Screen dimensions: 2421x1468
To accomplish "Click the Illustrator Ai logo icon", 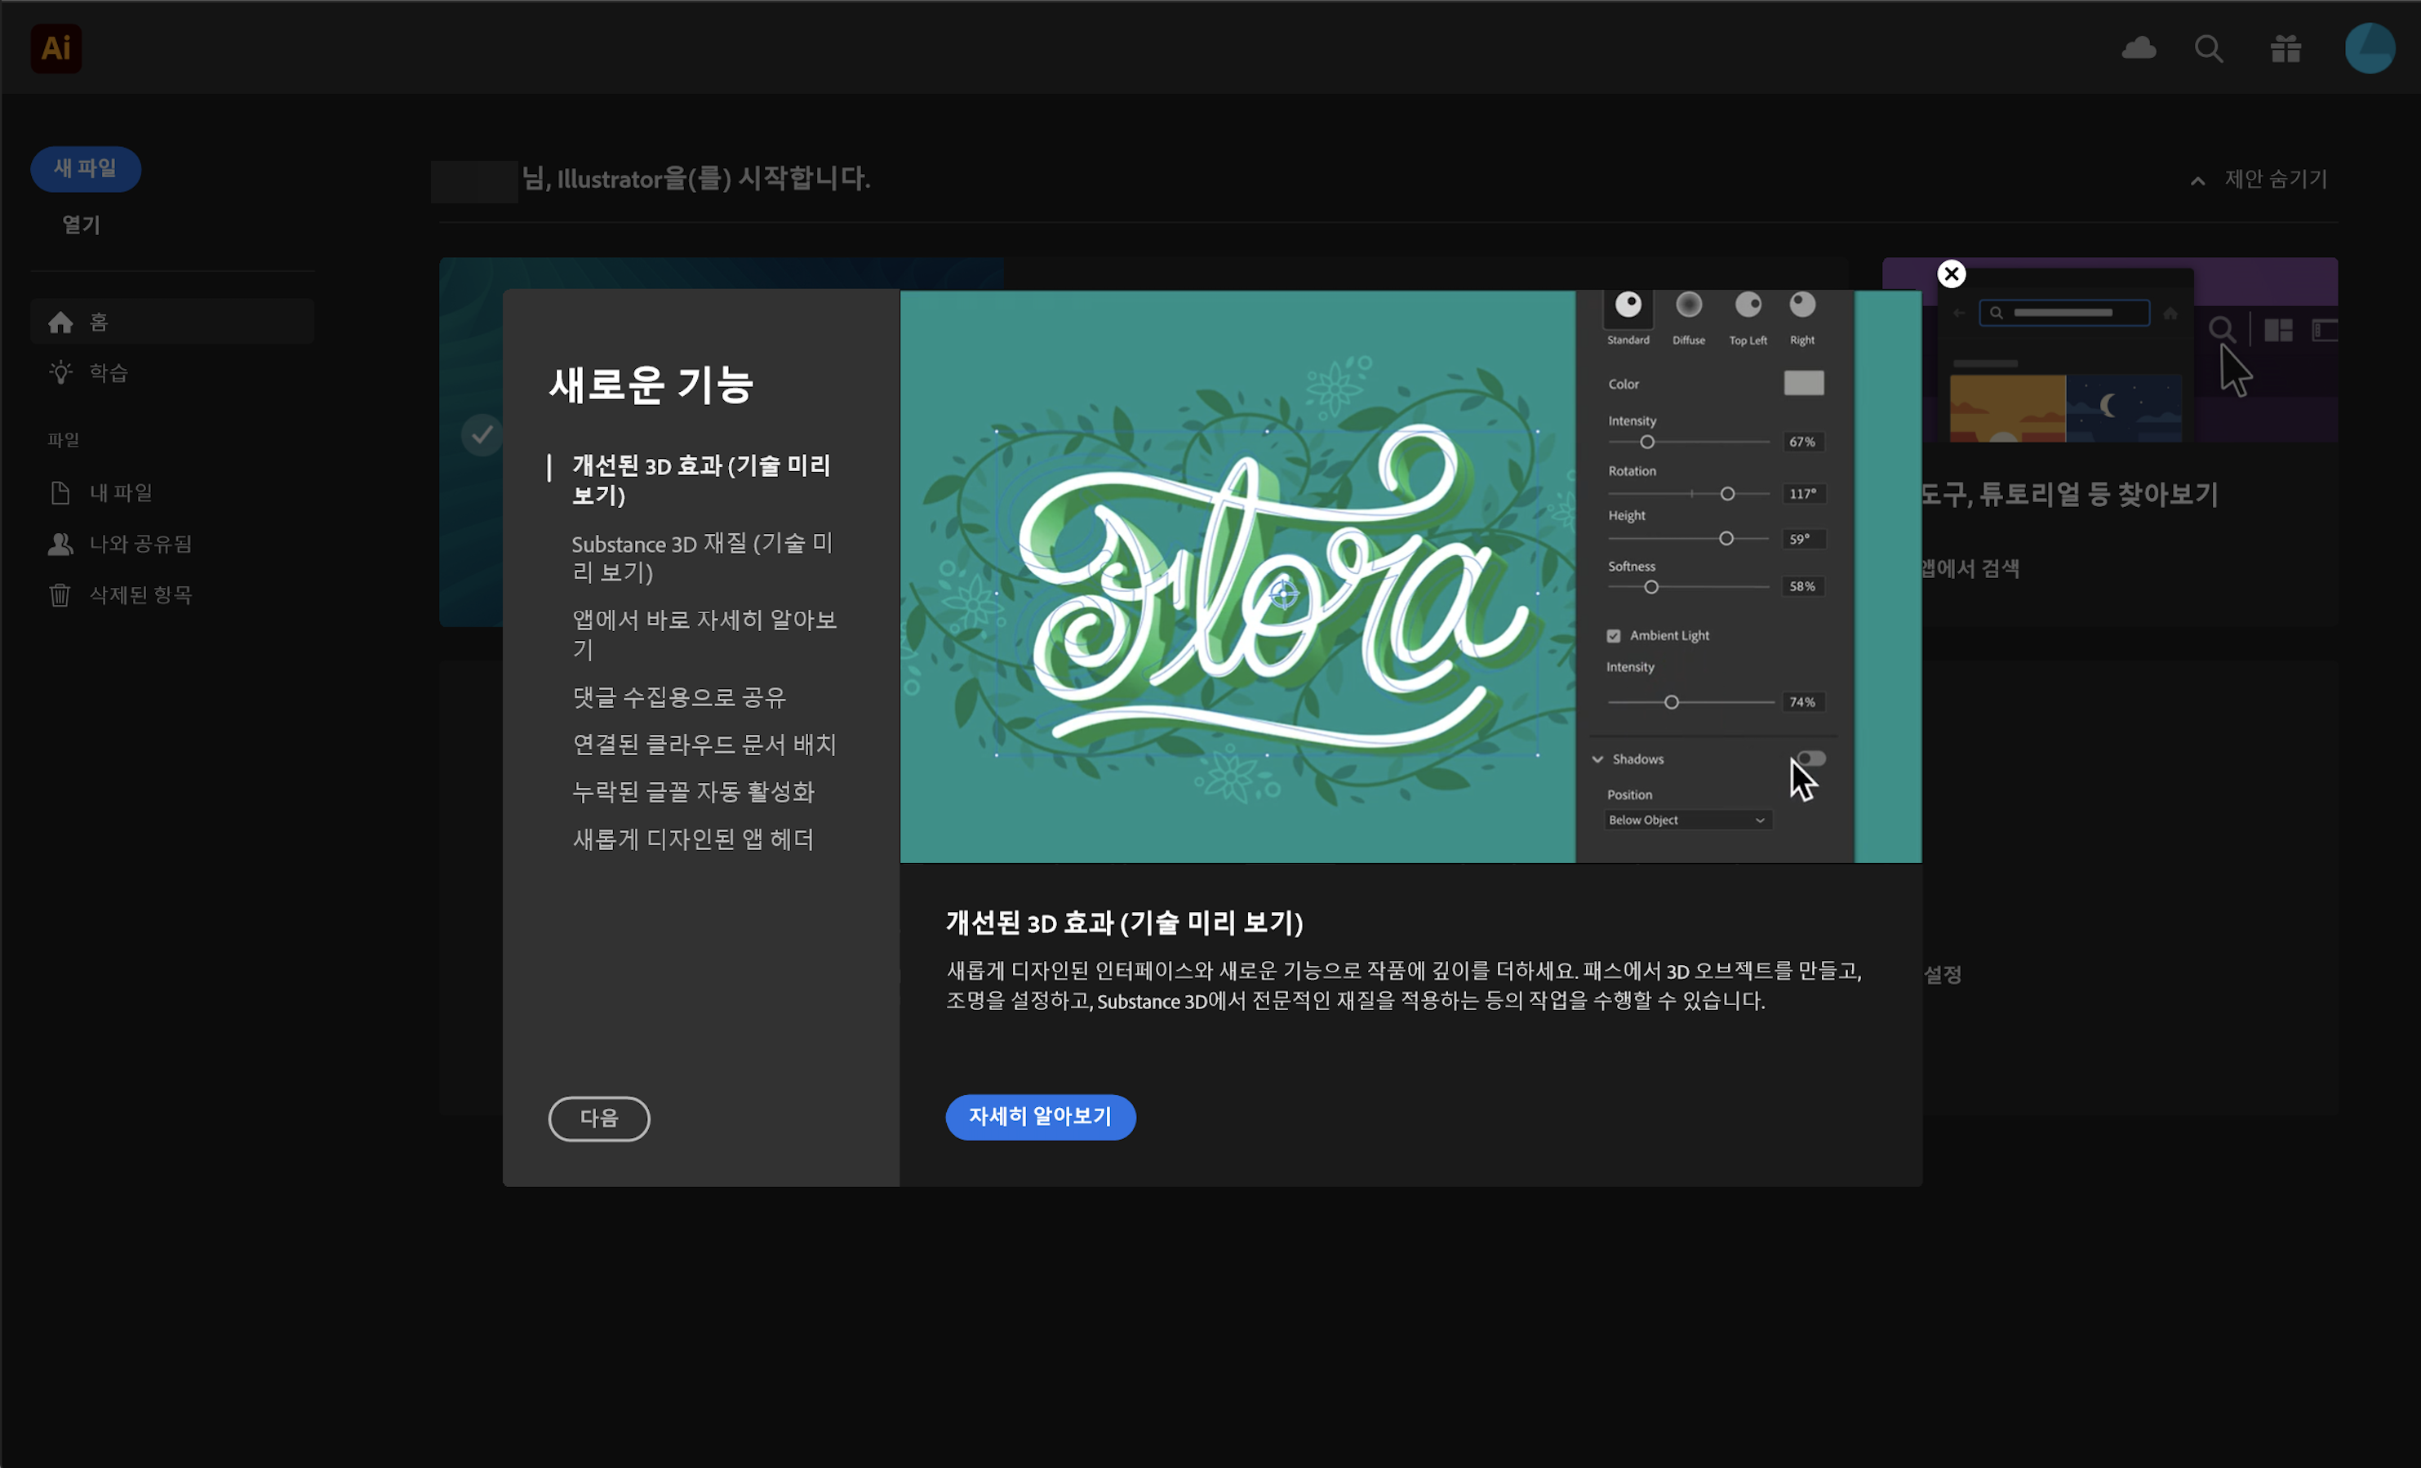I will (56, 48).
